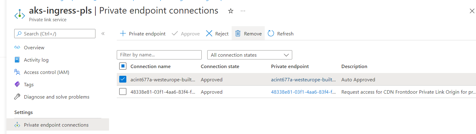Click connection name 48338e81-03f1-4aa6-83f4-f...

click(x=163, y=92)
